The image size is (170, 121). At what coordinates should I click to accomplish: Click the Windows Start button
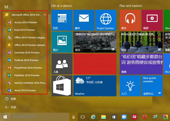coord(5,117)
